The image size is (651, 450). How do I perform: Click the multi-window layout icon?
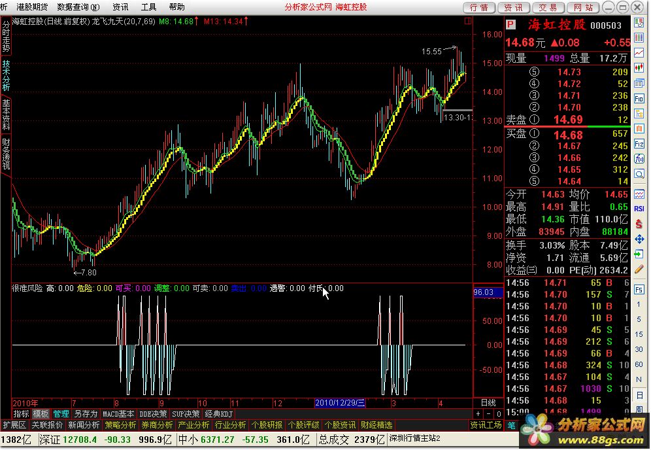(x=639, y=83)
